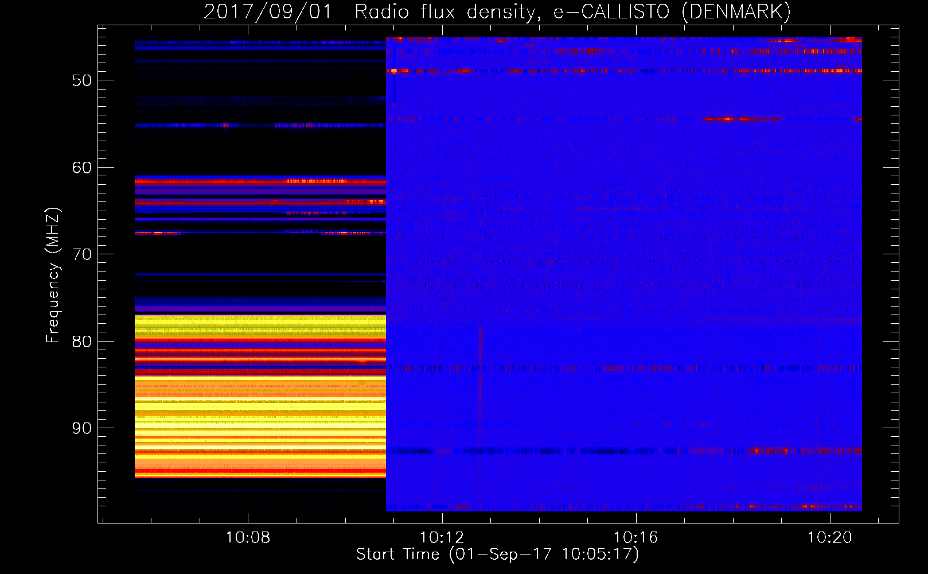
Task: Click the 'Start Time (01-Sep-17 10:05:17)' label
Action: click(497, 554)
